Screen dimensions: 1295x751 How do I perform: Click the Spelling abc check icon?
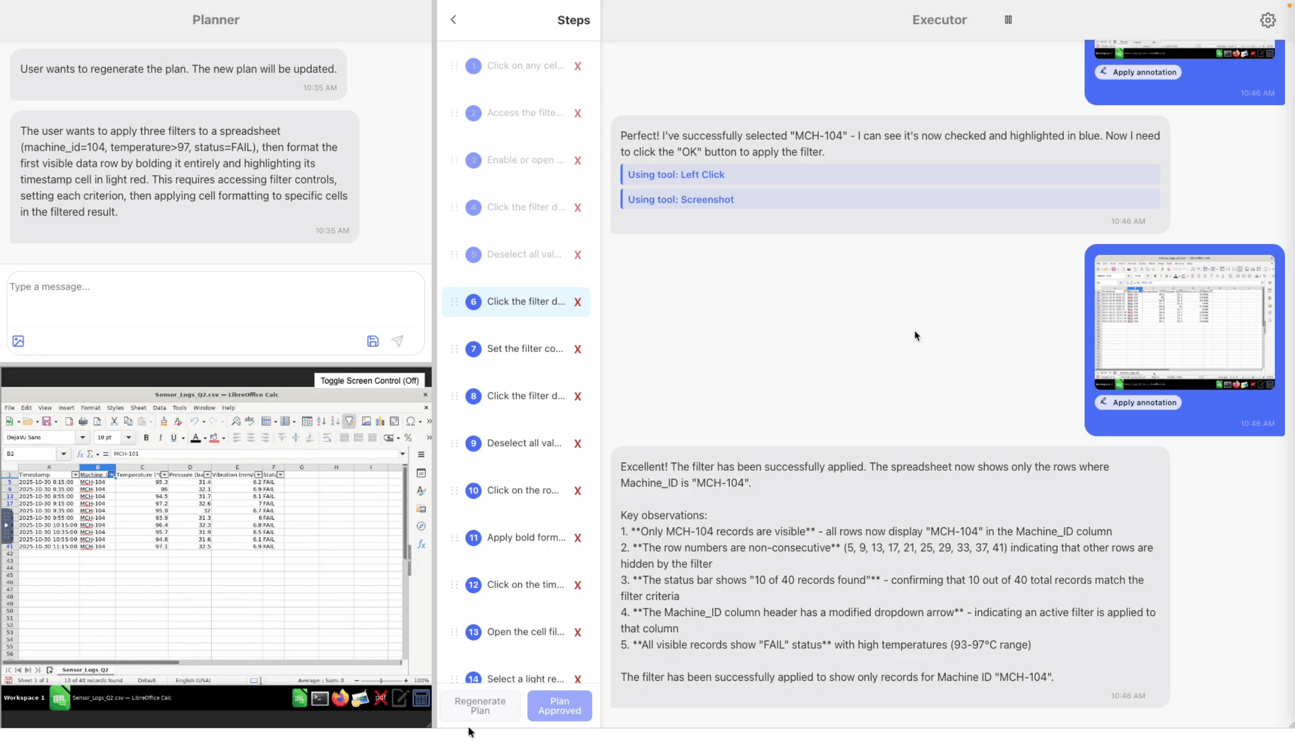[x=250, y=422]
